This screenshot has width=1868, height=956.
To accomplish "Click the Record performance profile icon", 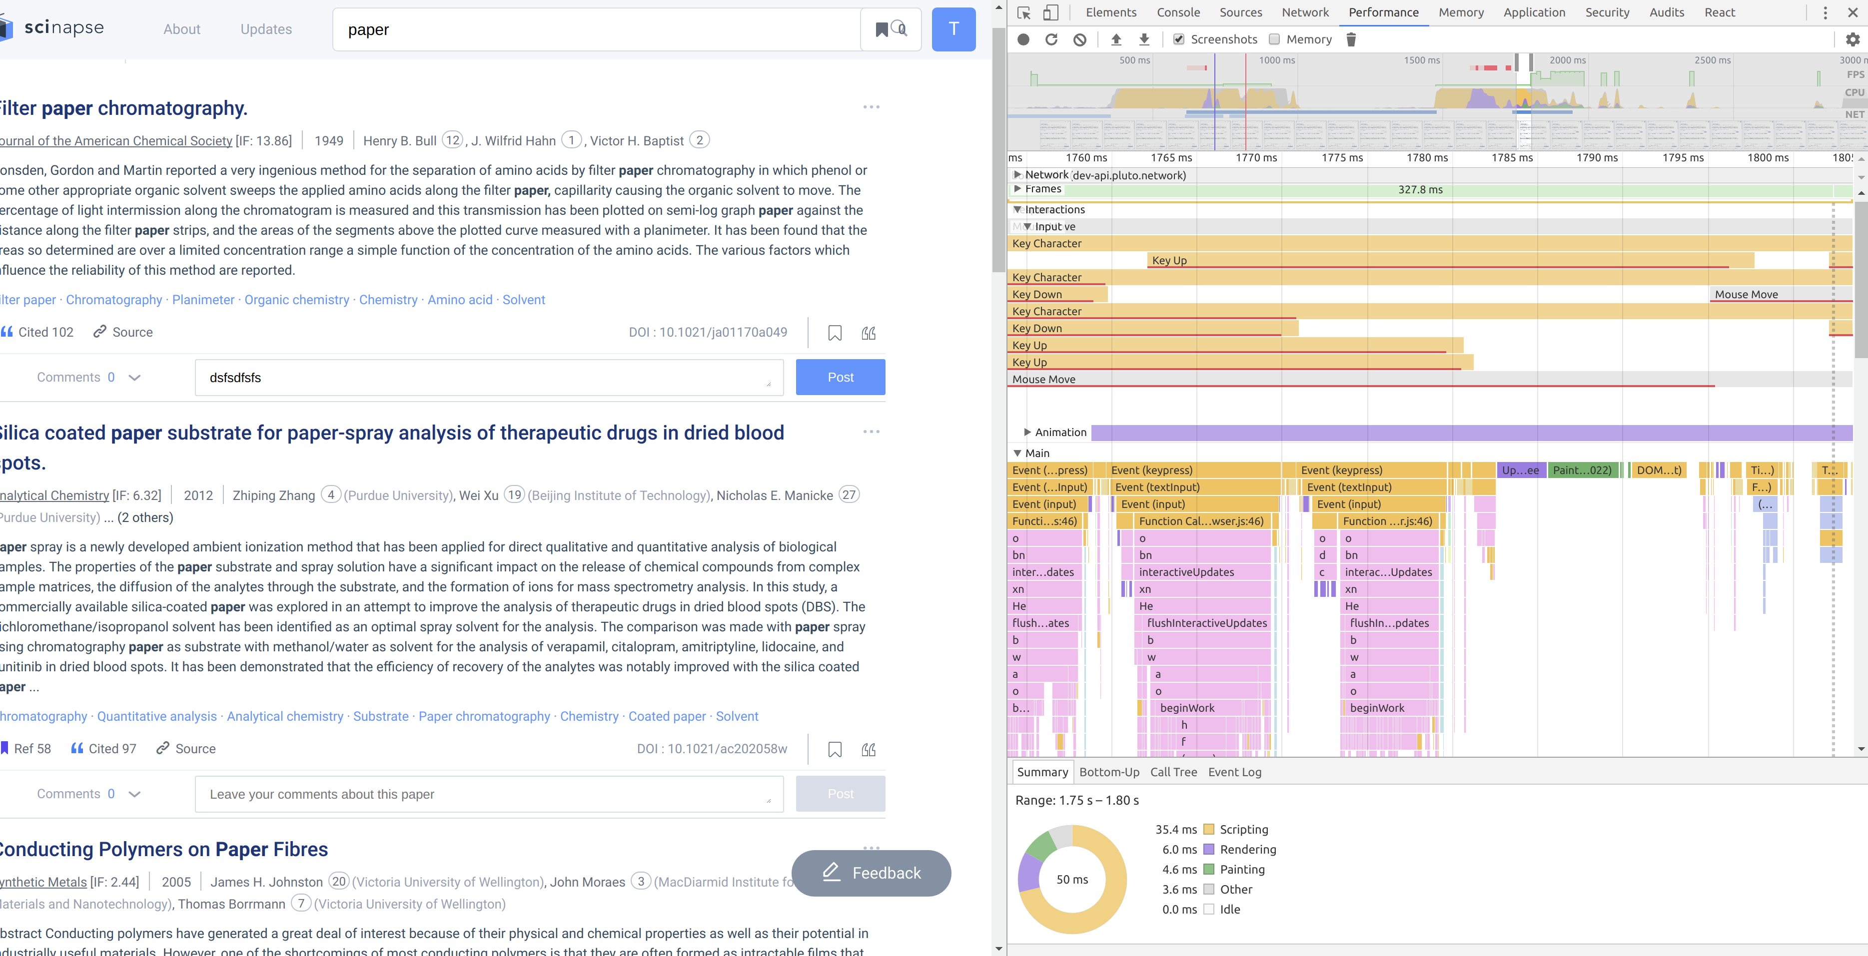I will click(x=1023, y=39).
